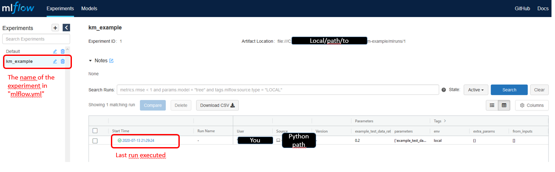This screenshot has height=172, width=555.
Task: Click the source laptop icon in run row
Action: tap(278, 141)
